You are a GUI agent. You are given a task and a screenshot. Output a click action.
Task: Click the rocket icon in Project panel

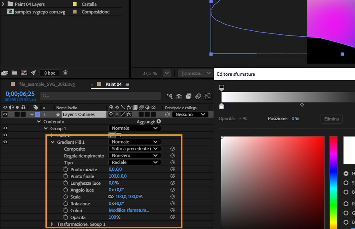tap(33, 73)
